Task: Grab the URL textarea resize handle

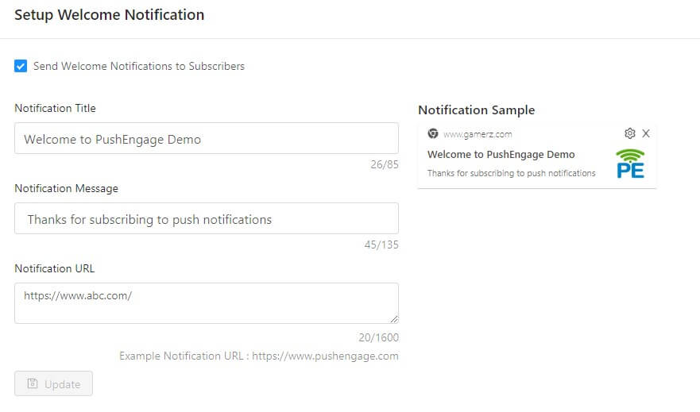Action: (x=394, y=319)
